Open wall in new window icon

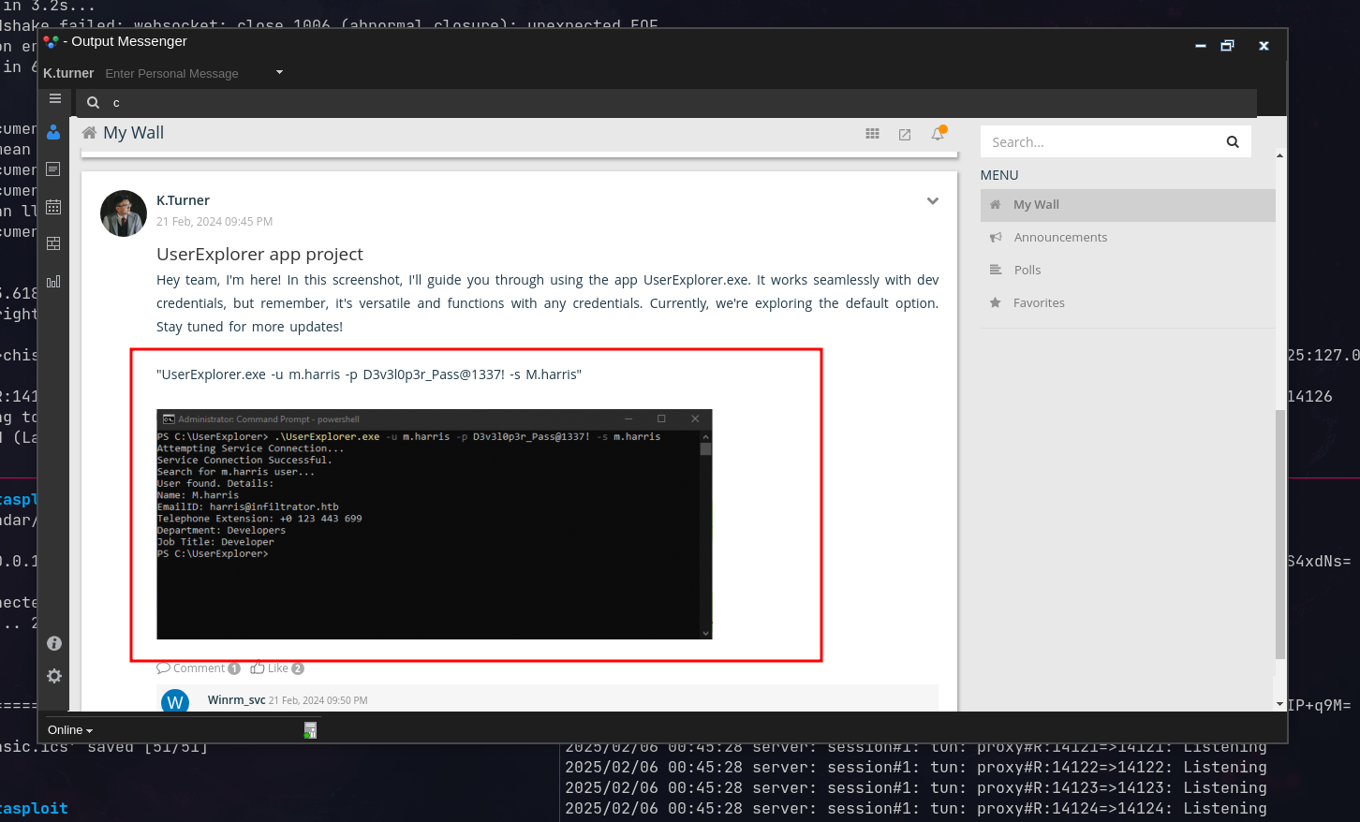905,135
